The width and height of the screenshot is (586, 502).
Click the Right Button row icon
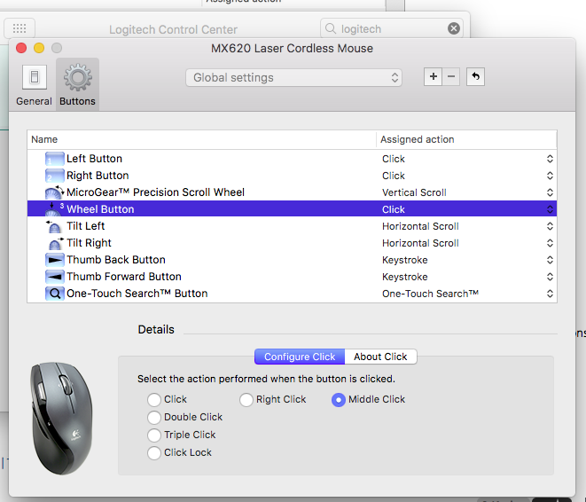[x=55, y=176]
